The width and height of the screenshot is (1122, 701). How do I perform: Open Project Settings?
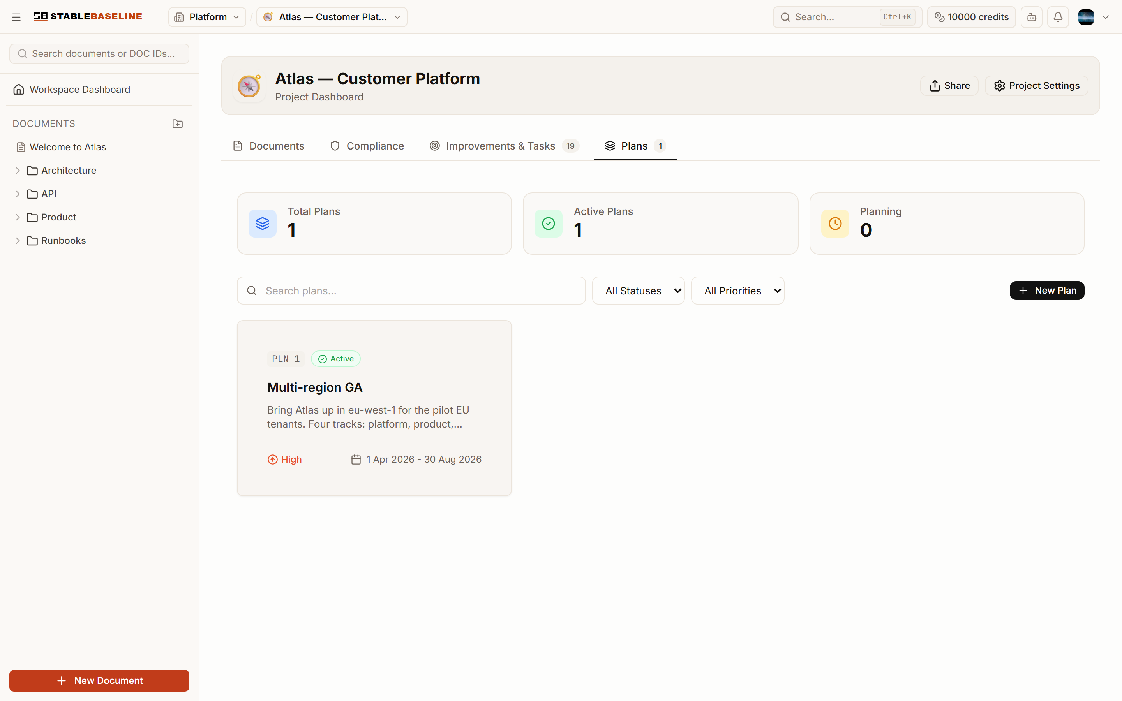click(1036, 86)
